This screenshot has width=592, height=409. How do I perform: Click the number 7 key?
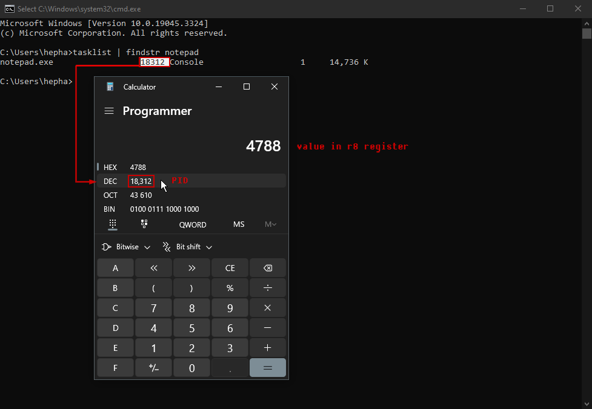click(153, 308)
